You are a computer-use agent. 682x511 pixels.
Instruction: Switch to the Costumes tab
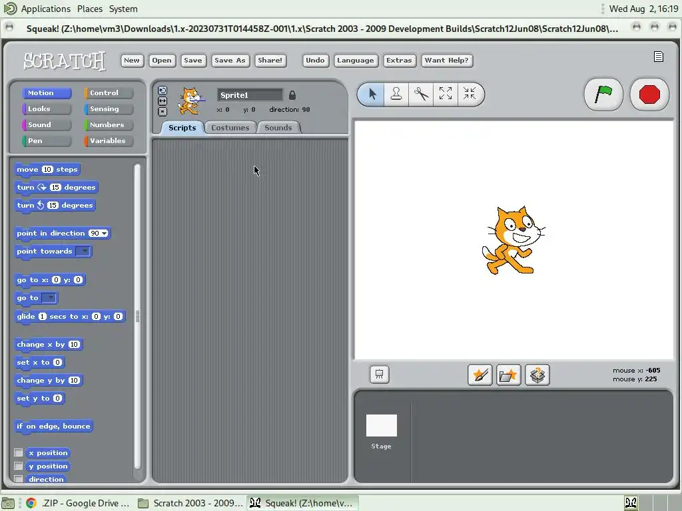pyautogui.click(x=230, y=128)
